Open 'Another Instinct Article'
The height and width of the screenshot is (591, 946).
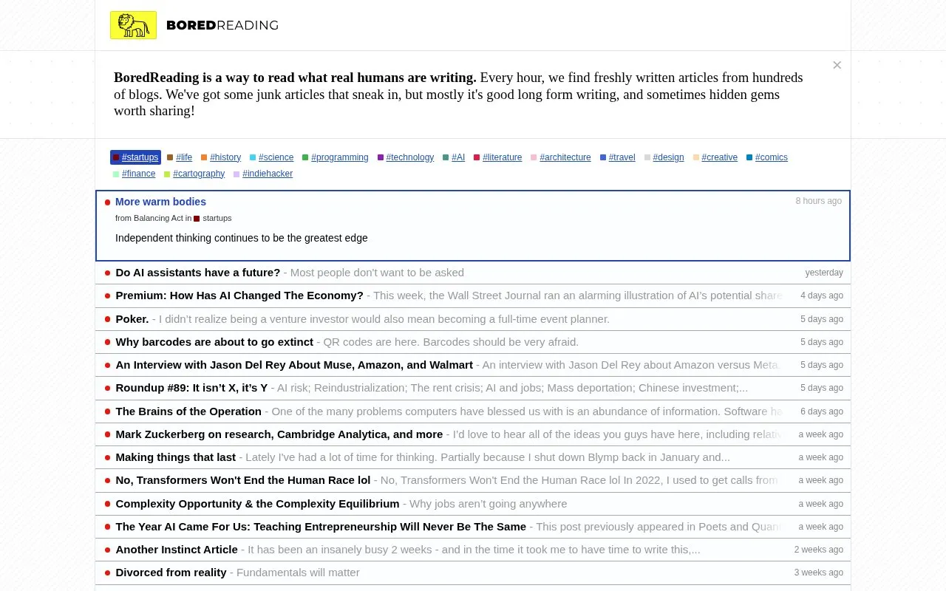(x=177, y=550)
